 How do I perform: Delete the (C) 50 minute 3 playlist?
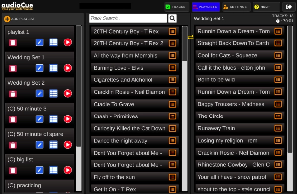(x=13, y=119)
